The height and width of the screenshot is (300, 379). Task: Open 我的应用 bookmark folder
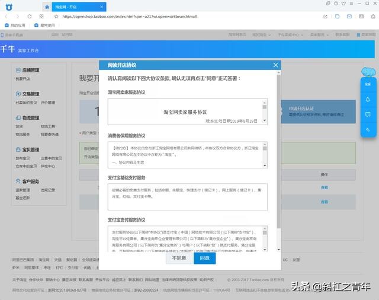pyautogui.click(x=15, y=25)
